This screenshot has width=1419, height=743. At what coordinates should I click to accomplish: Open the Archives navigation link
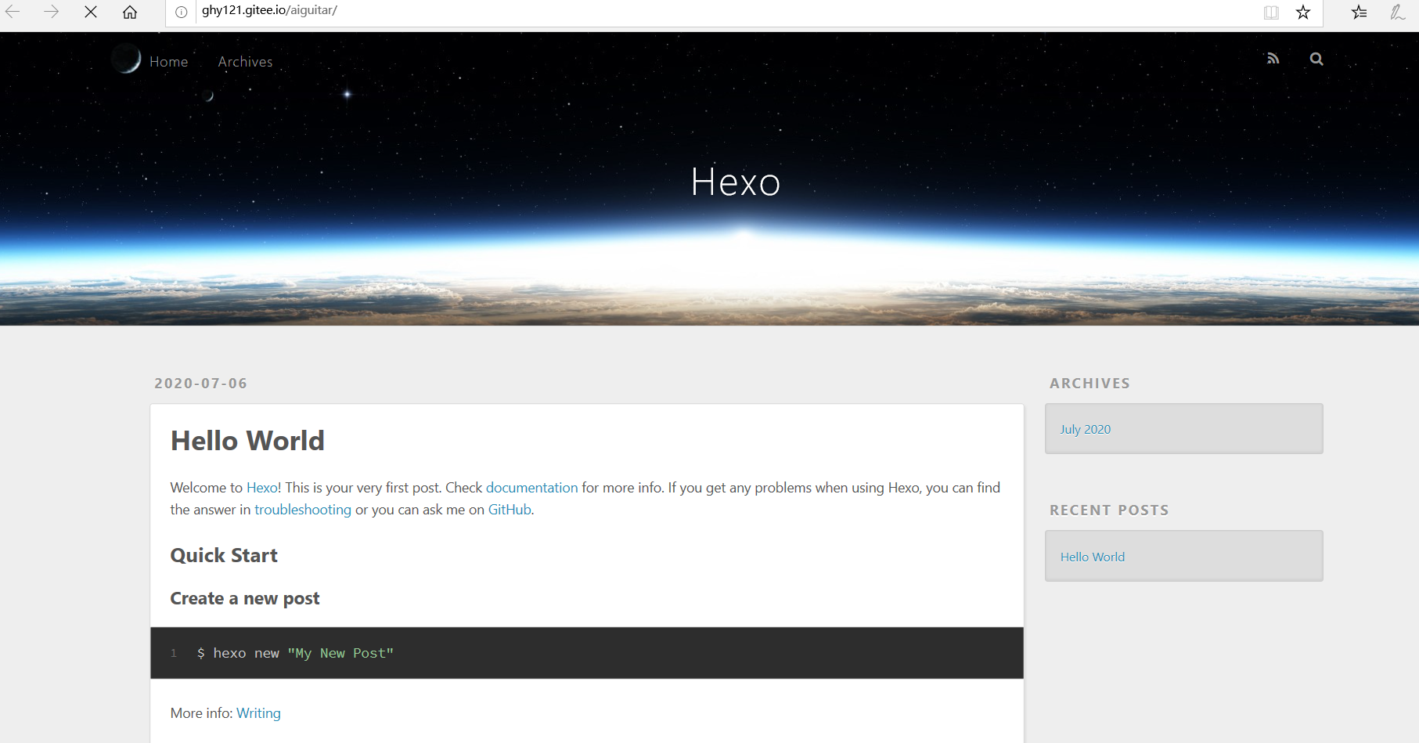[246, 62]
